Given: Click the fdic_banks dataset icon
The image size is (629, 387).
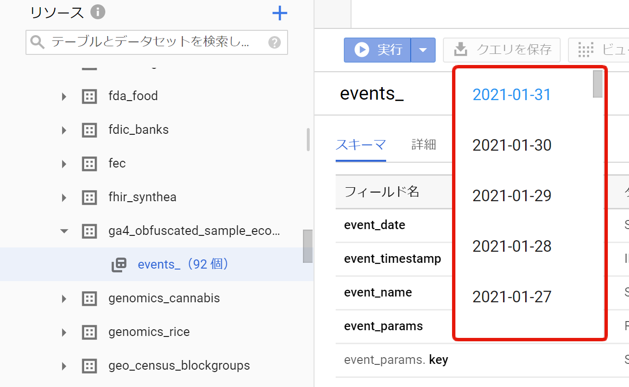Looking at the screenshot, I should coord(89,130).
